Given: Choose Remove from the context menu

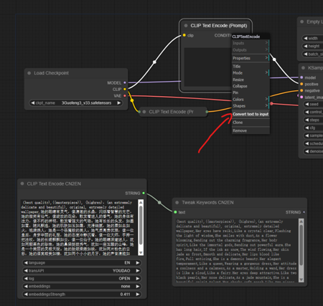Looking at the screenshot, I should [251, 130].
